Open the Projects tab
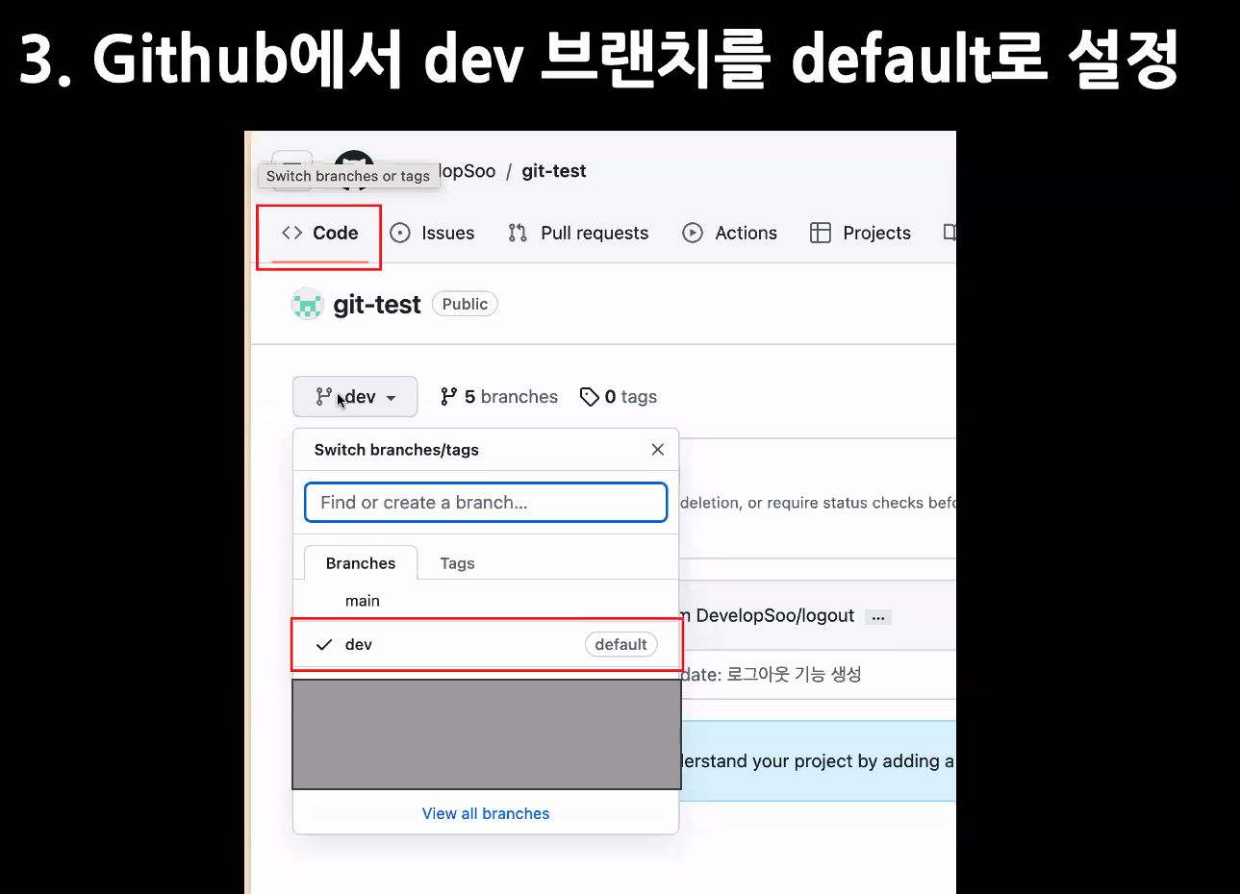This screenshot has width=1240, height=894. pyautogui.click(x=860, y=234)
